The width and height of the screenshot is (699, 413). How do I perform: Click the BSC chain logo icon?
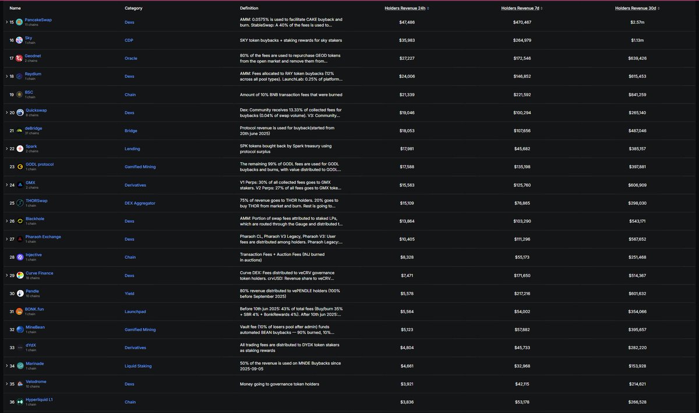(20, 94)
